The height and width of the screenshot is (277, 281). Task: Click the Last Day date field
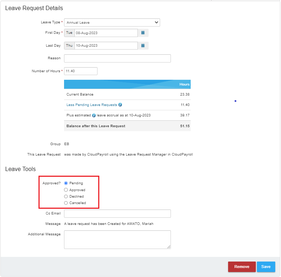pos(106,46)
